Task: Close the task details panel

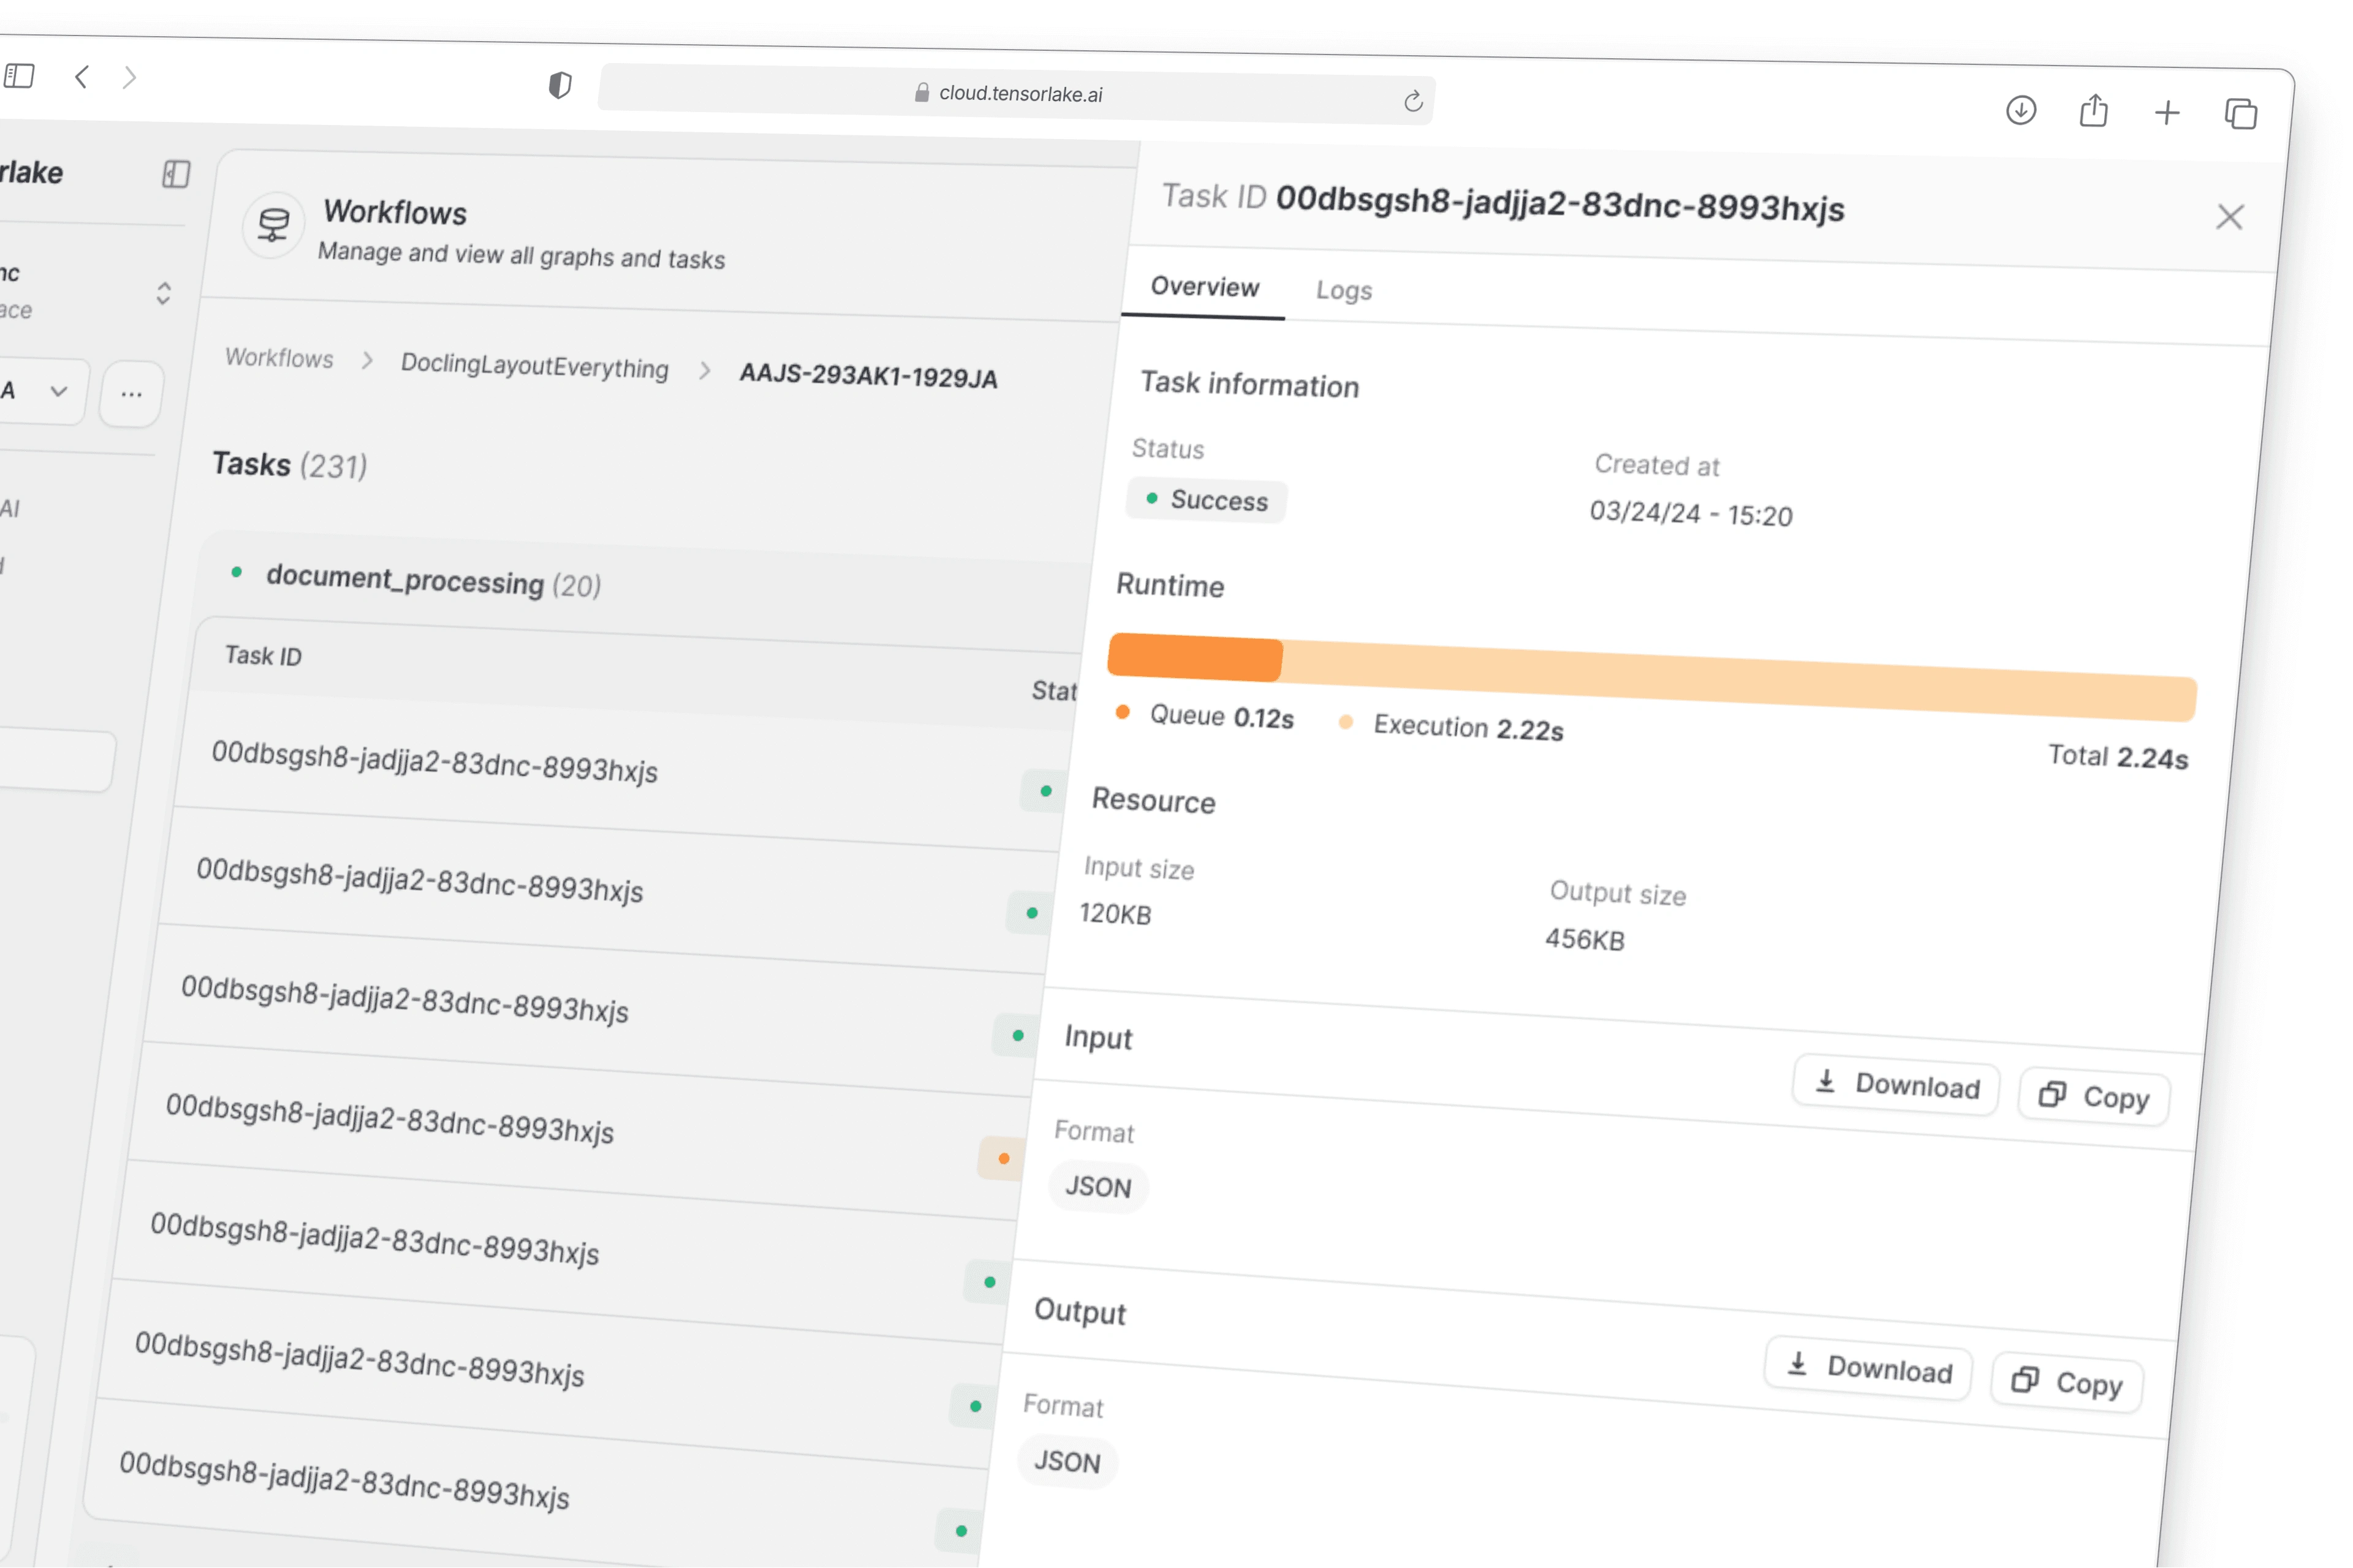Action: [2229, 217]
